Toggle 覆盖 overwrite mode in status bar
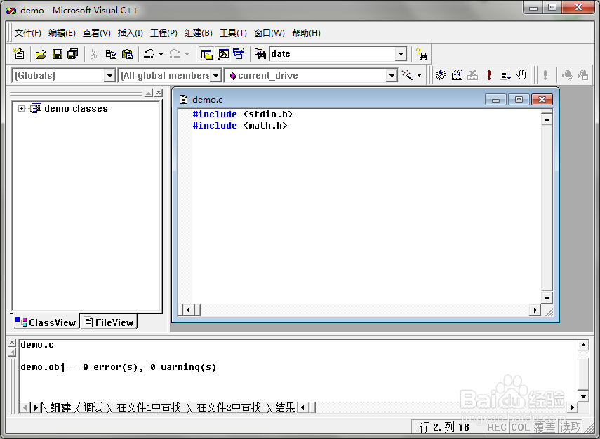The image size is (600, 439). click(545, 427)
